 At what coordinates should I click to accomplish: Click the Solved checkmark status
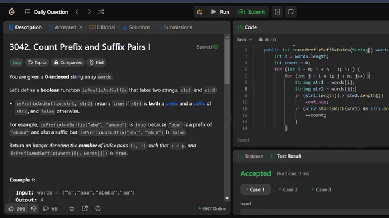(207, 47)
